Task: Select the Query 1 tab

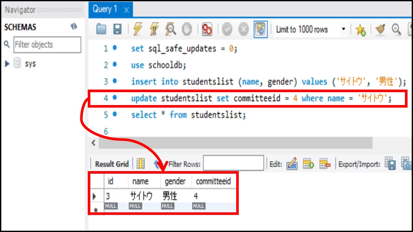Action: [x=111, y=9]
